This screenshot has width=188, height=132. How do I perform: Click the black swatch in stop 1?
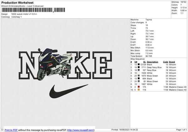pyautogui.click(x=139, y=64)
